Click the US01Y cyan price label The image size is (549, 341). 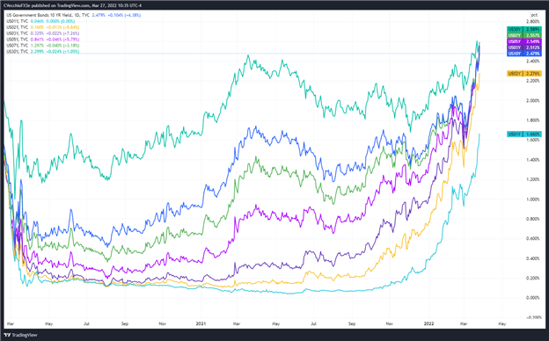click(x=524, y=134)
